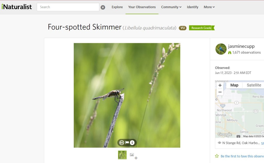This screenshot has width=264, height=163.
Task: Open the Creative Commons license icon on photo
Action: coord(122,142)
